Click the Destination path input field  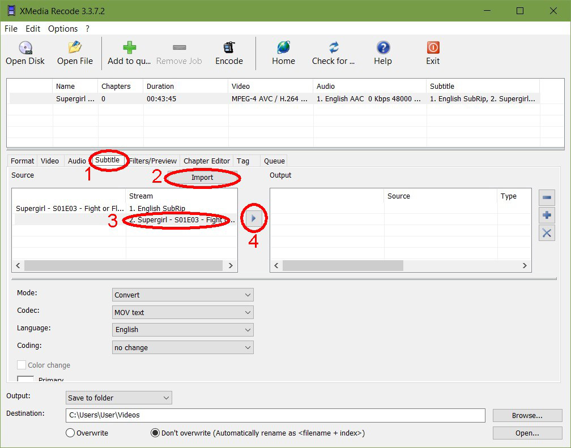tap(275, 415)
